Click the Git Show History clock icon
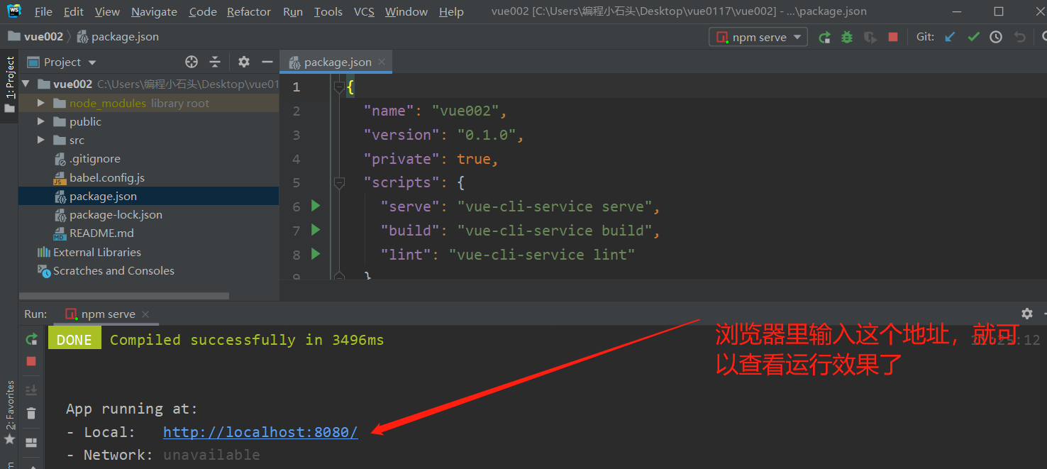 pos(996,37)
